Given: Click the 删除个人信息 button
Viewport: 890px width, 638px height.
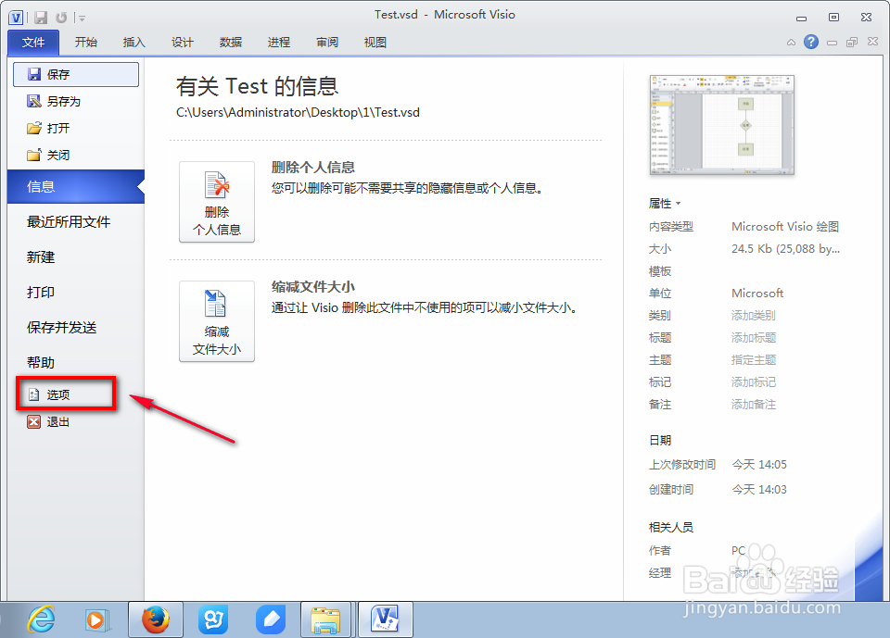Looking at the screenshot, I should pyautogui.click(x=217, y=202).
